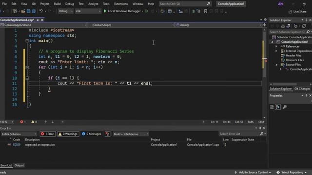
Task: Click the Live Share button
Action: pyautogui.click(x=297, y=12)
